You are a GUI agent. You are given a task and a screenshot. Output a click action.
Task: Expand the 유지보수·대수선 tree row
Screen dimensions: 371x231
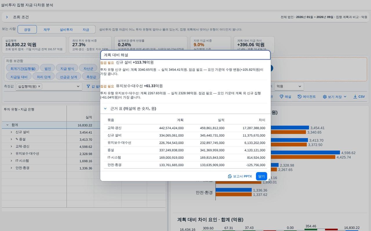[11, 154]
